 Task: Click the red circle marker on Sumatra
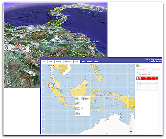[x=51, y=85]
